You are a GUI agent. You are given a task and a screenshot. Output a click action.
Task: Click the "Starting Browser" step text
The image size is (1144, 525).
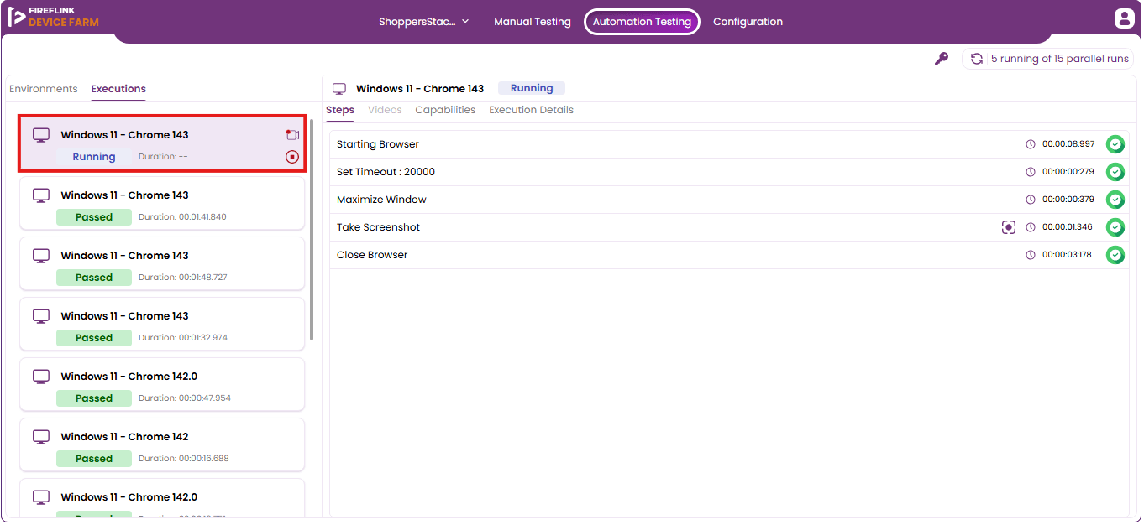click(x=378, y=144)
